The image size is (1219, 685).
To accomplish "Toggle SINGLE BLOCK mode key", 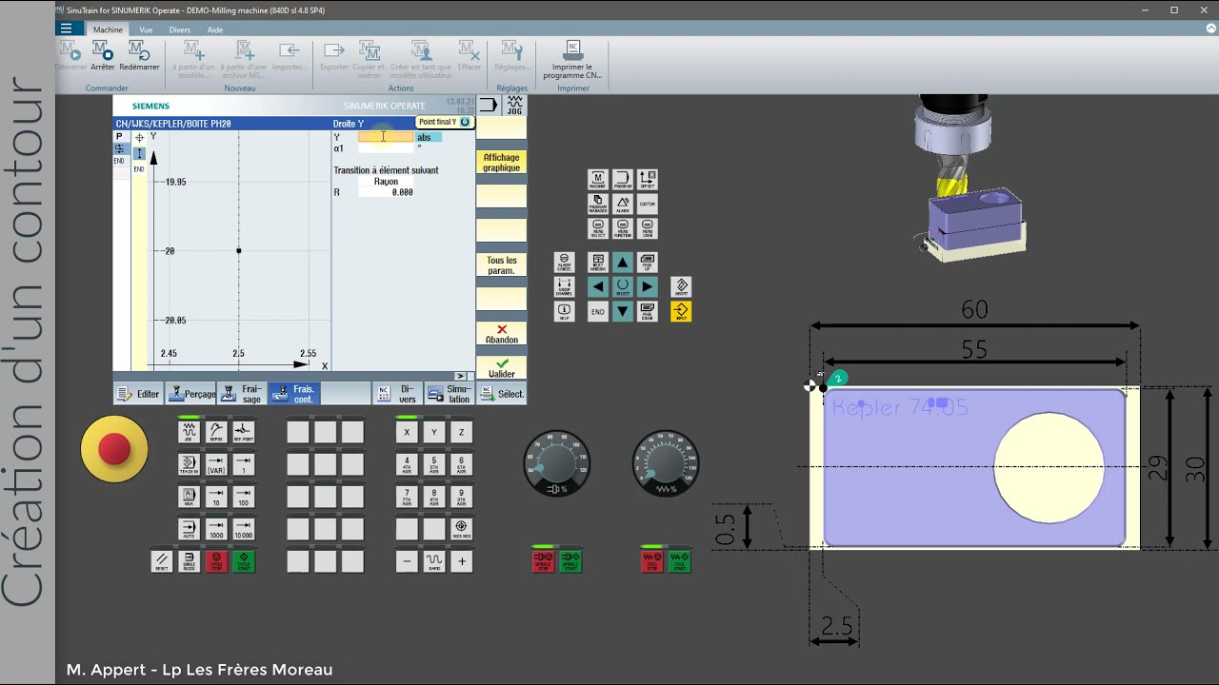I will click(x=189, y=561).
